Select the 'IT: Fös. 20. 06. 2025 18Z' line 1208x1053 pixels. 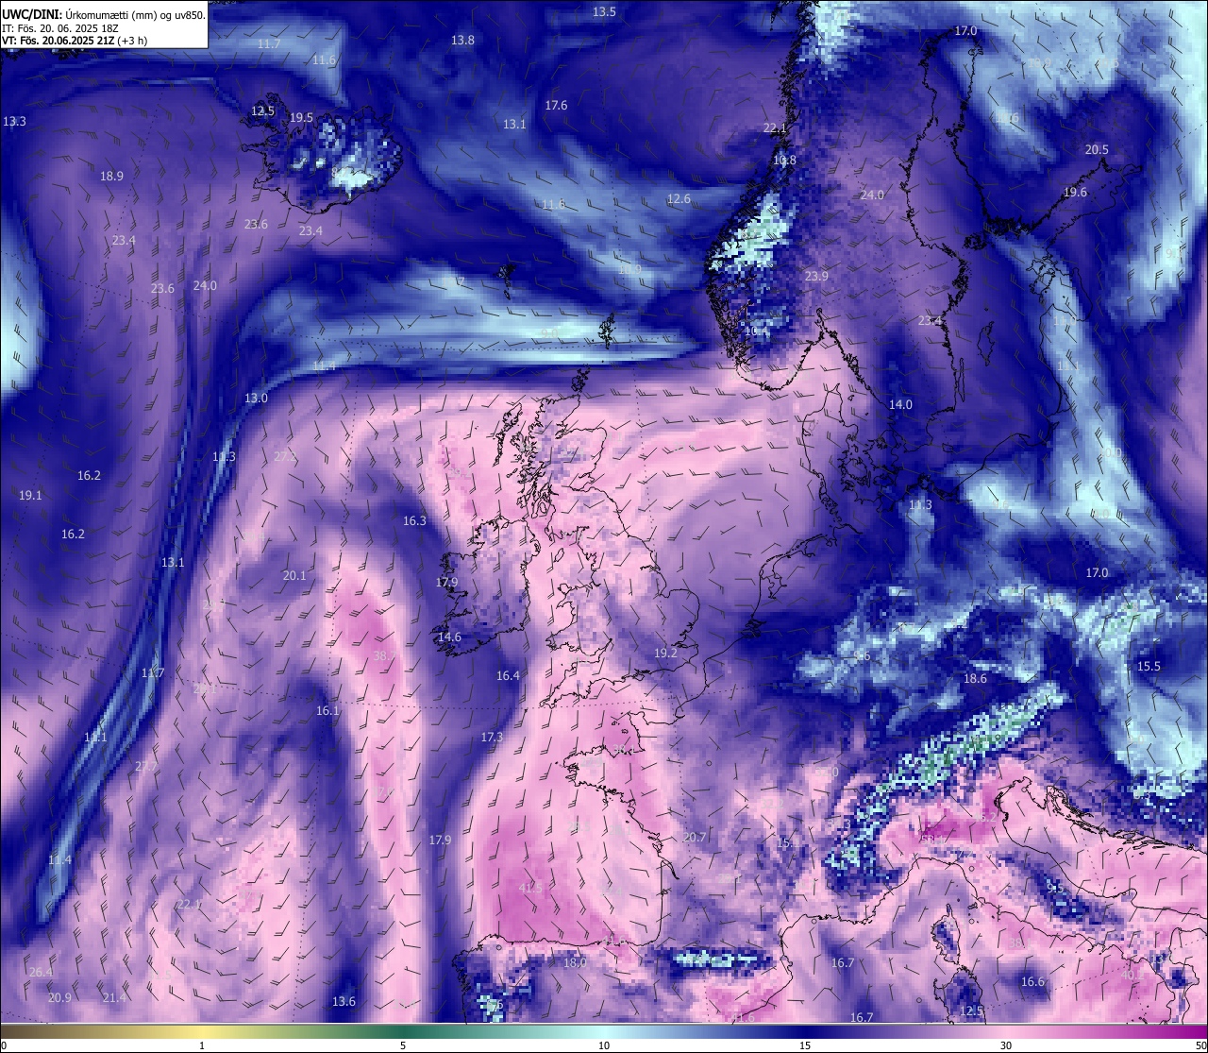pyautogui.click(x=60, y=28)
